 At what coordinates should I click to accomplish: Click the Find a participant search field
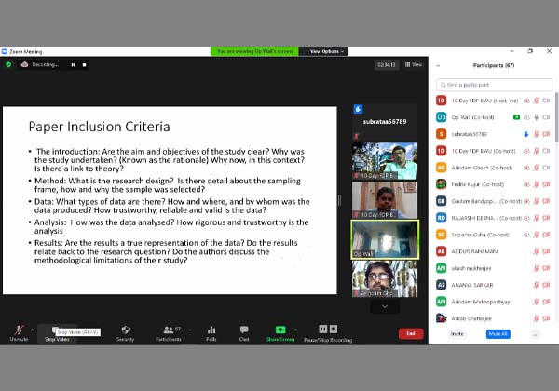494,84
